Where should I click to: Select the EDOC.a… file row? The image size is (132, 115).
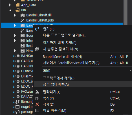17,81
